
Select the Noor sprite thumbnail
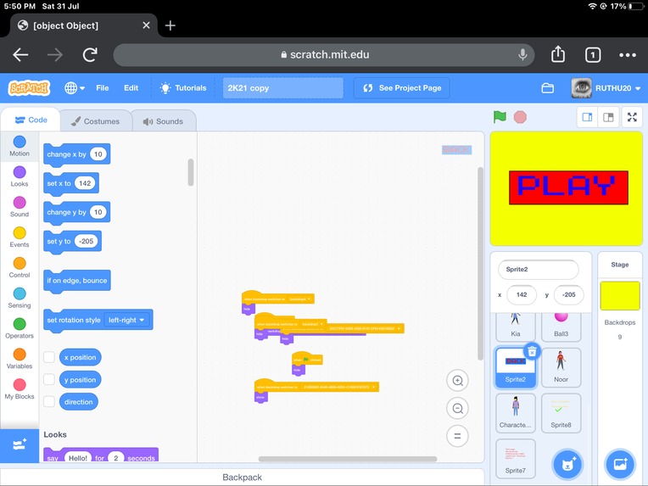click(x=561, y=368)
